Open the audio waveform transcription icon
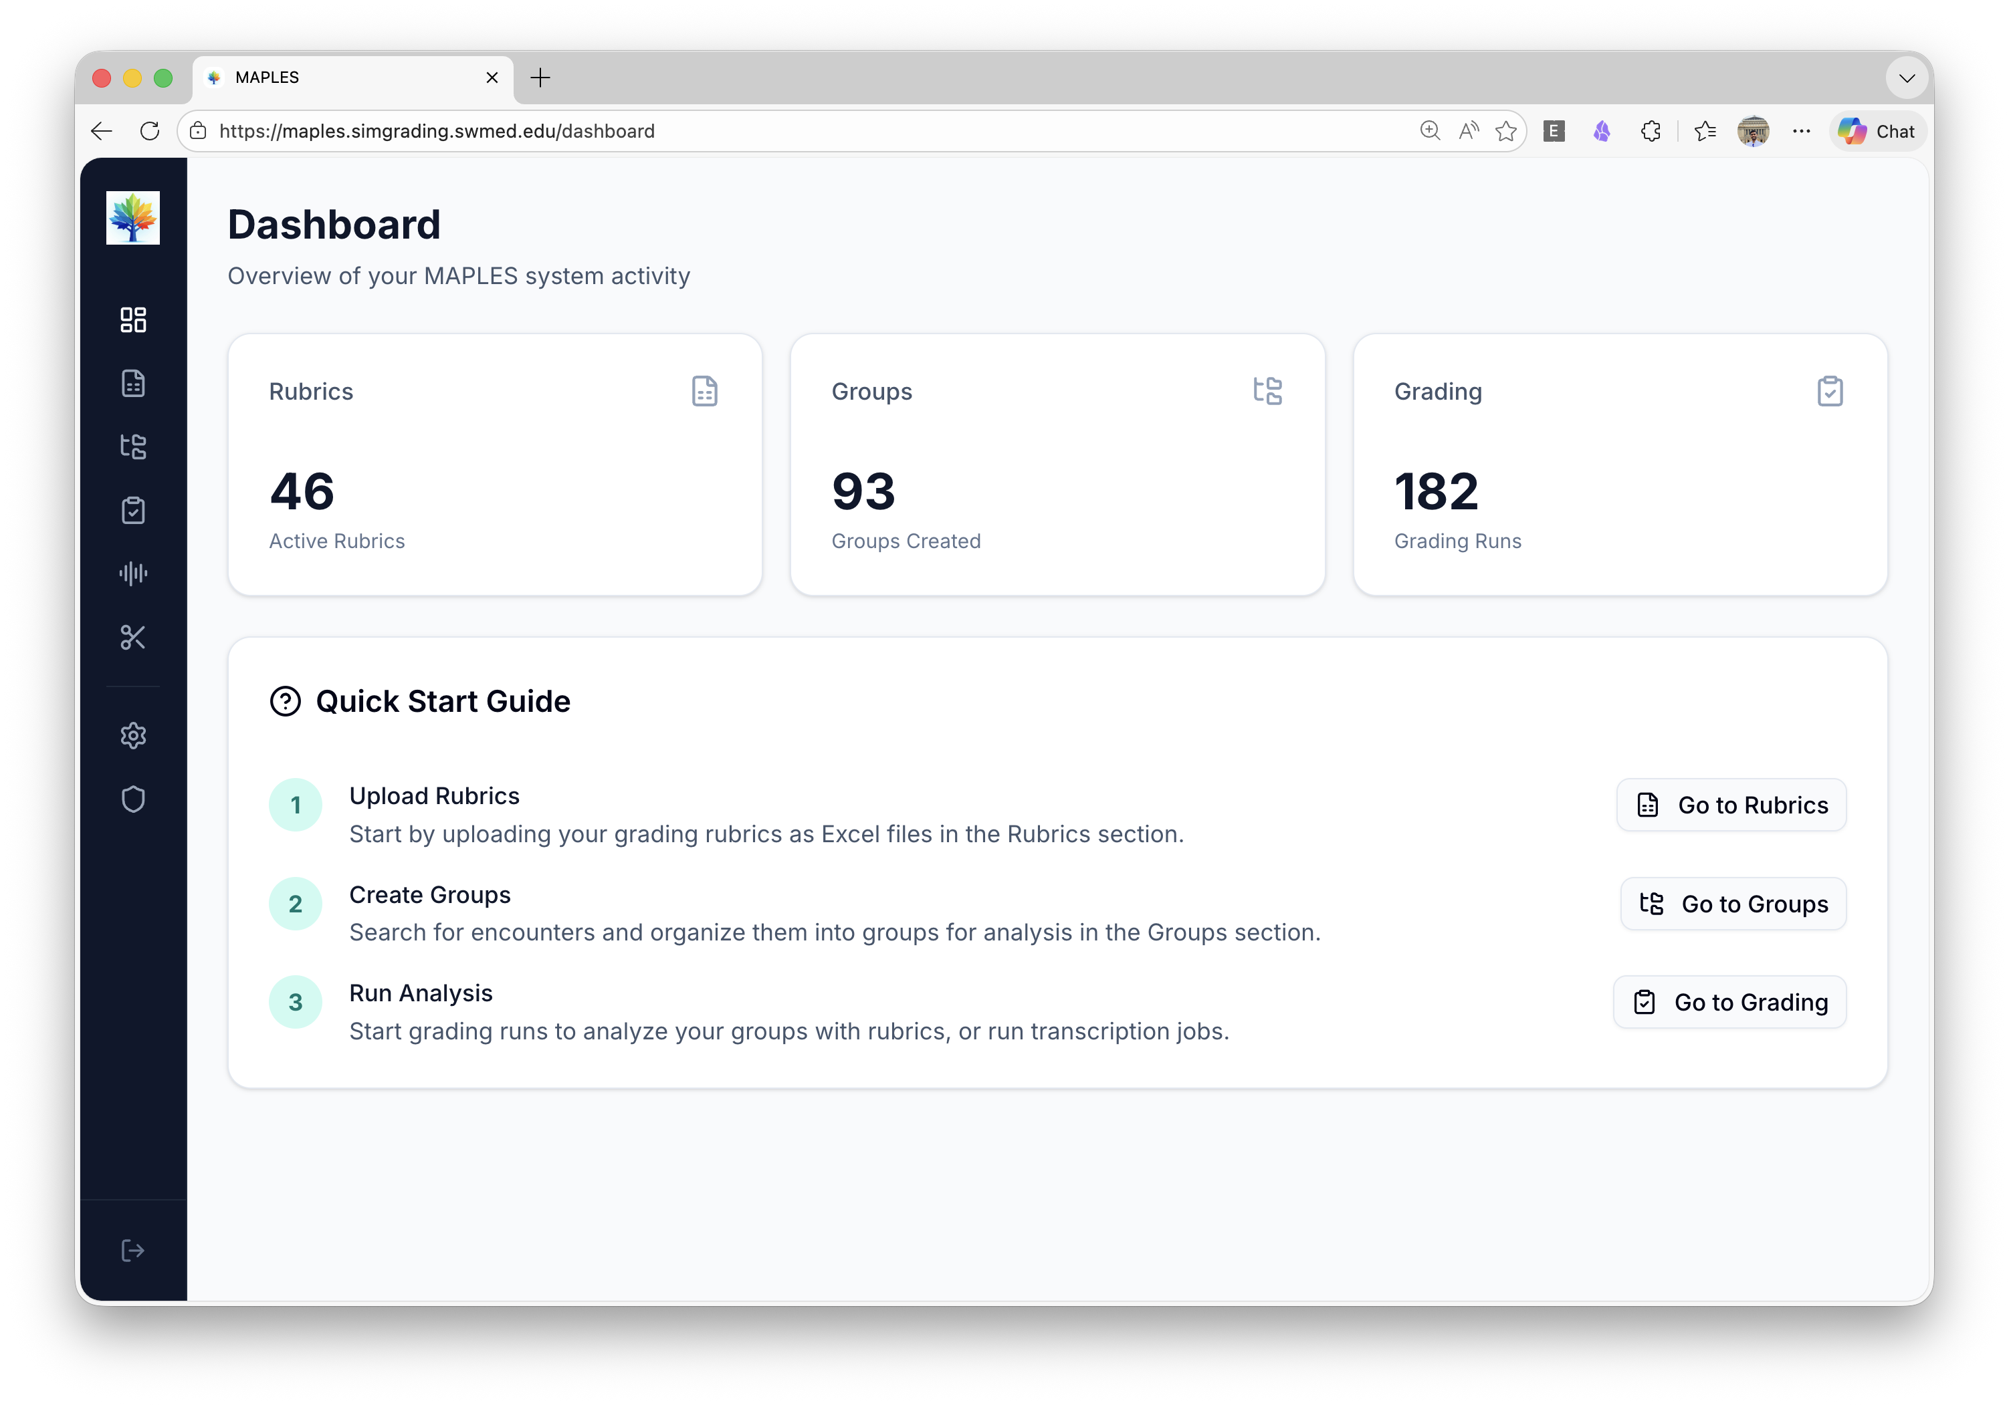Screen dimensions: 2009x1405 pos(133,573)
